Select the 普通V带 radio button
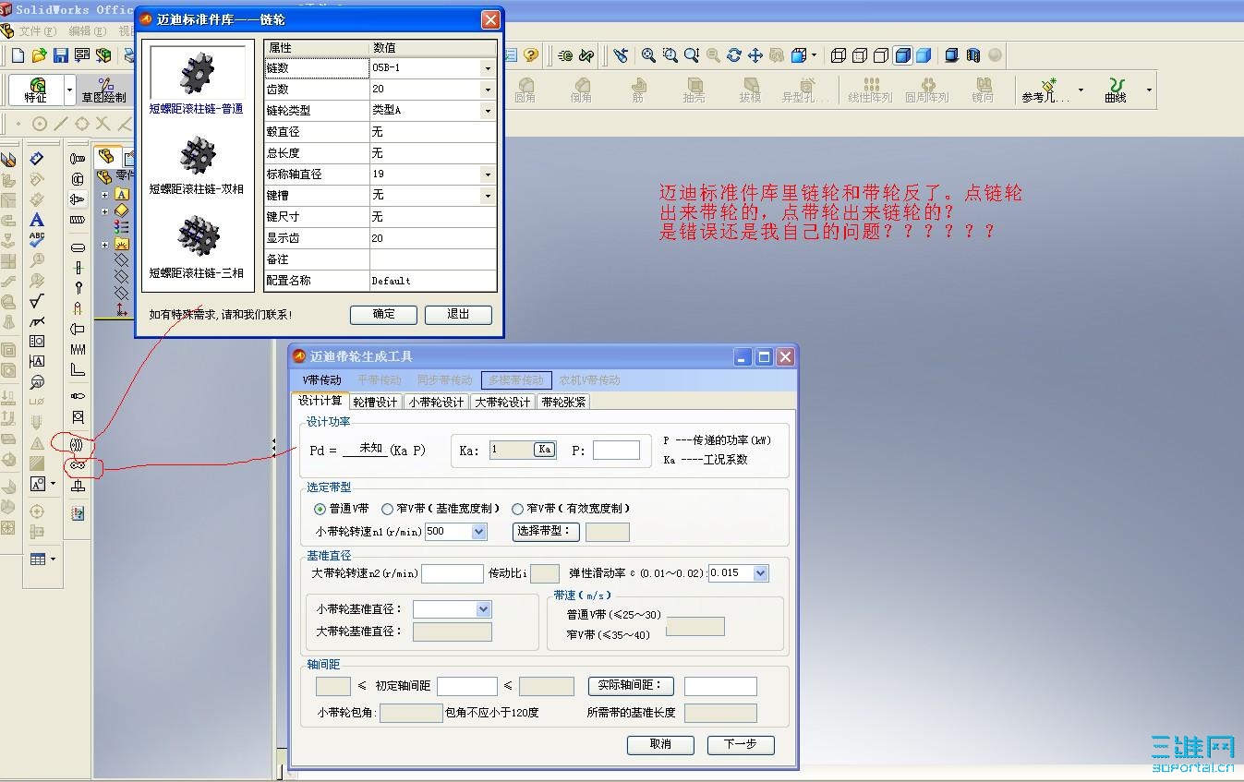The height and width of the screenshot is (782, 1244). [320, 509]
